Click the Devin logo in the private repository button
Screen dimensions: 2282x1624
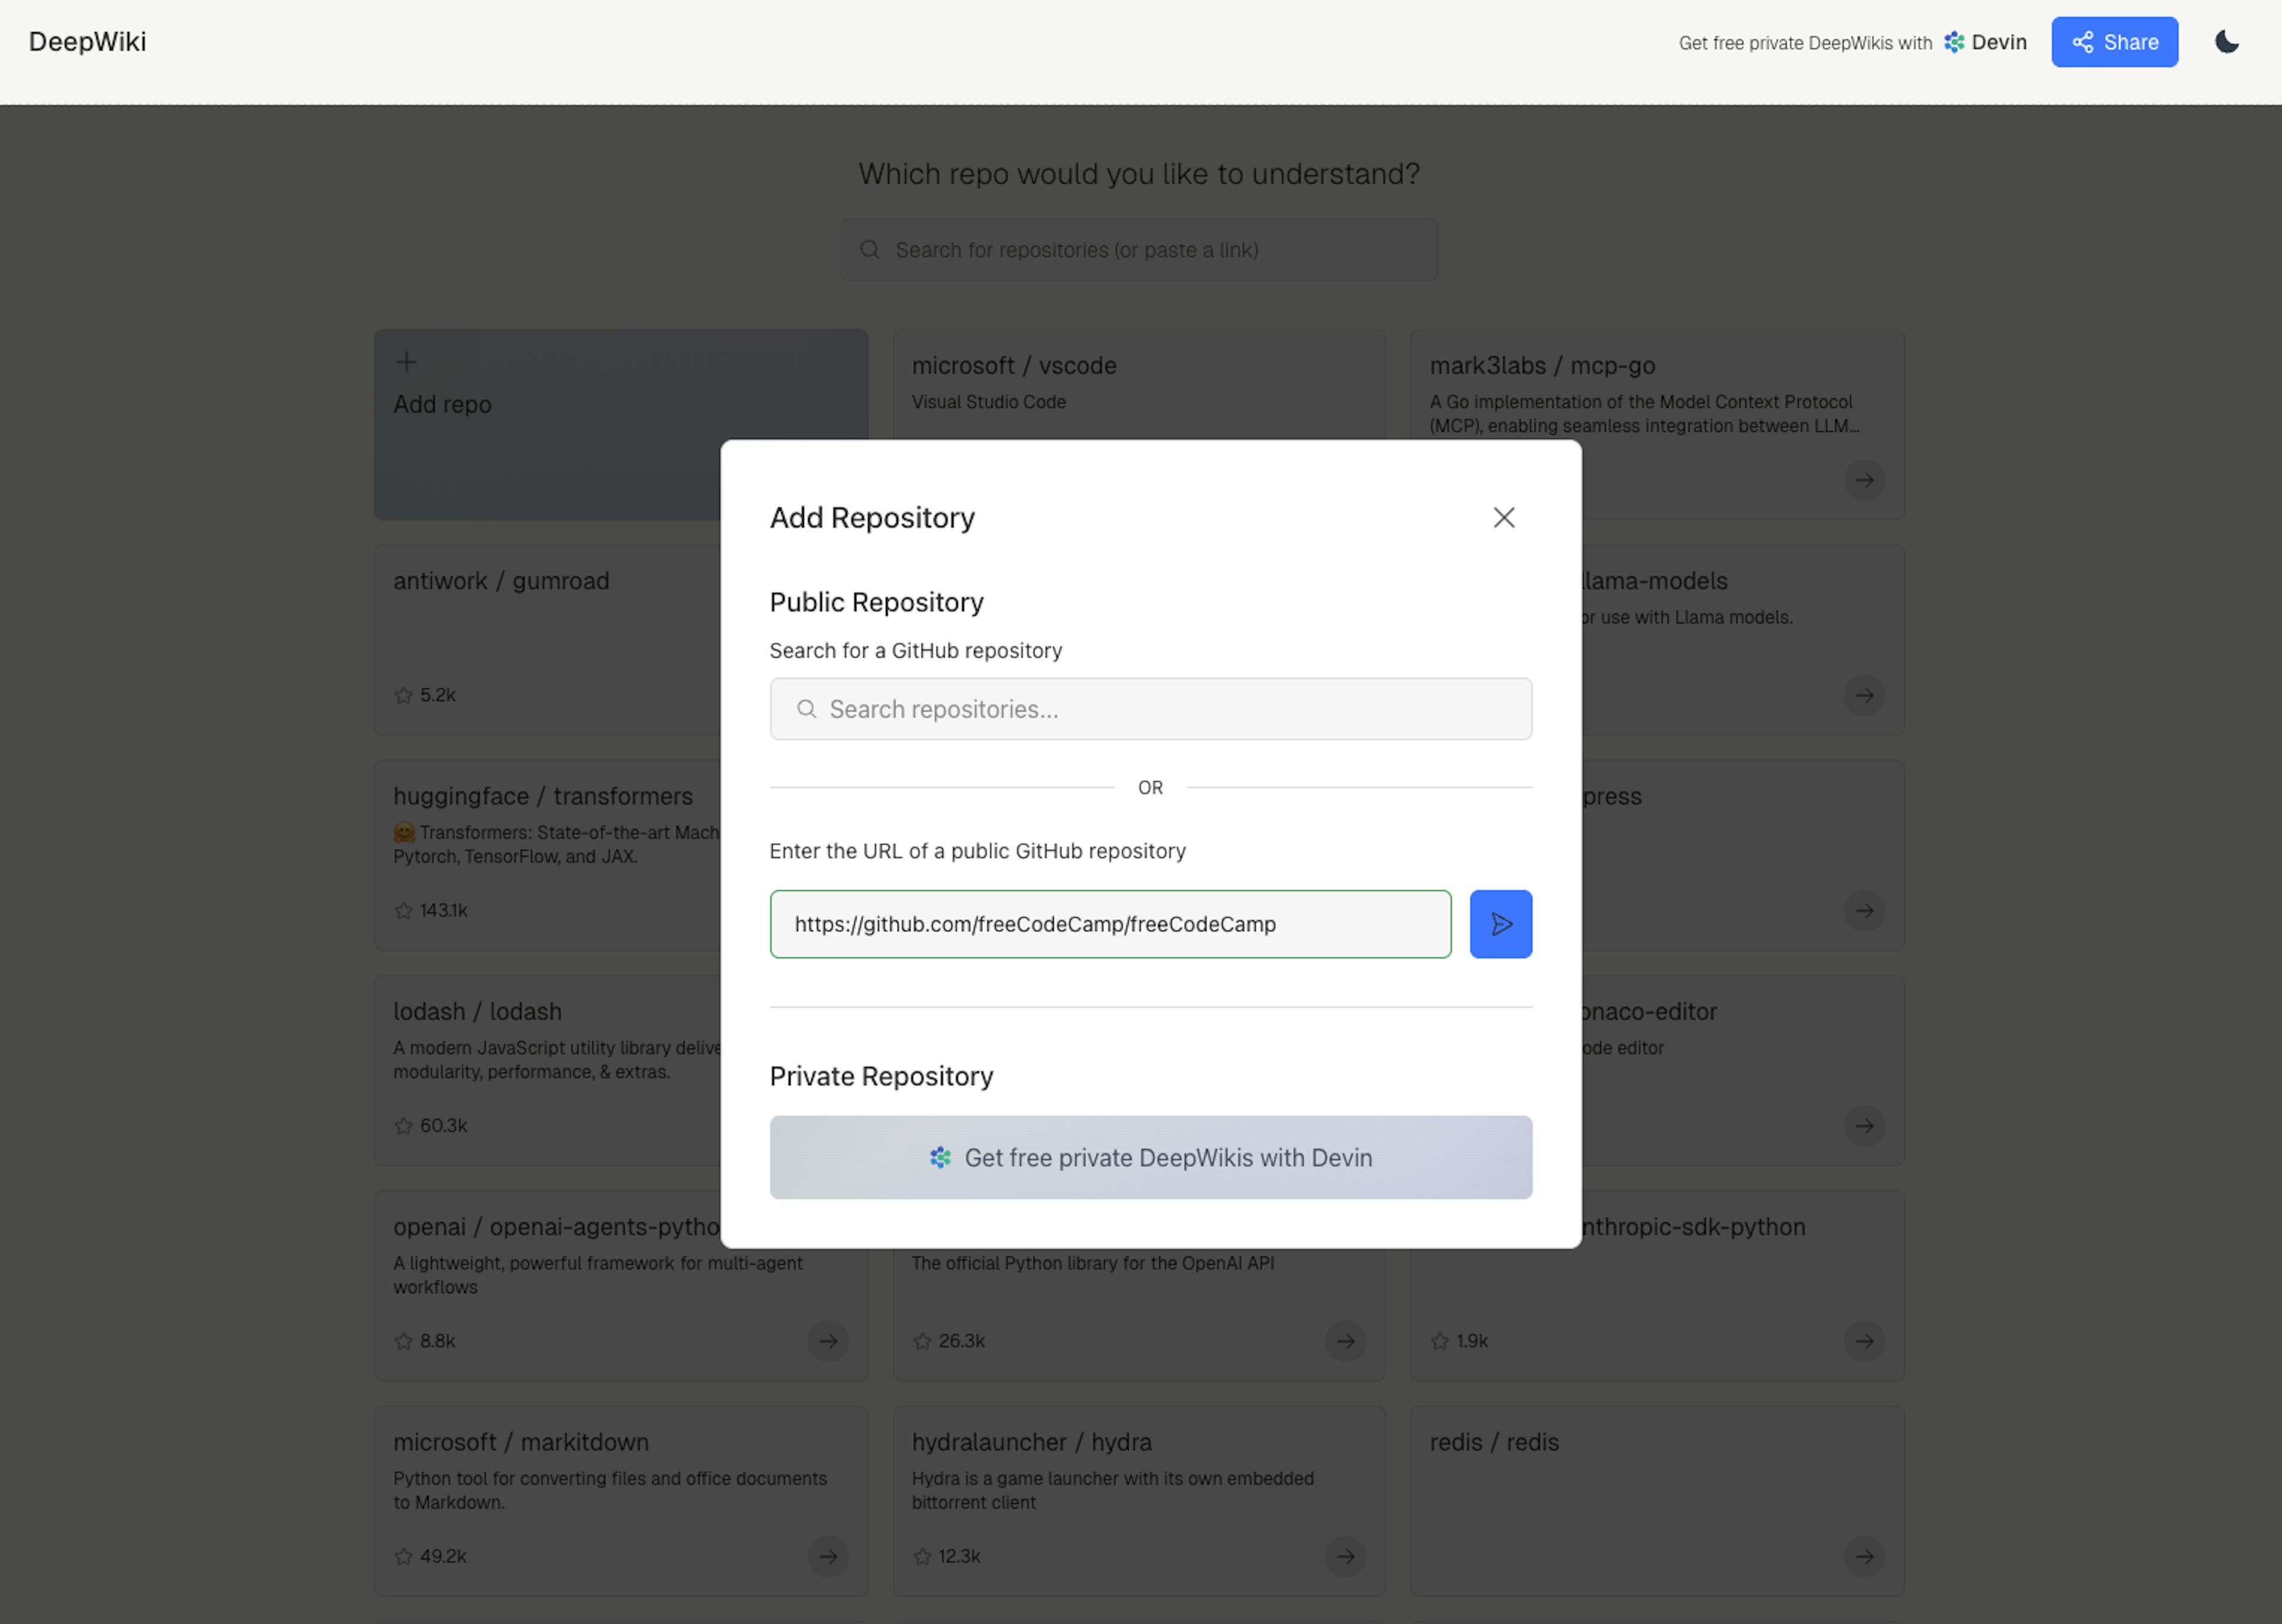click(940, 1157)
